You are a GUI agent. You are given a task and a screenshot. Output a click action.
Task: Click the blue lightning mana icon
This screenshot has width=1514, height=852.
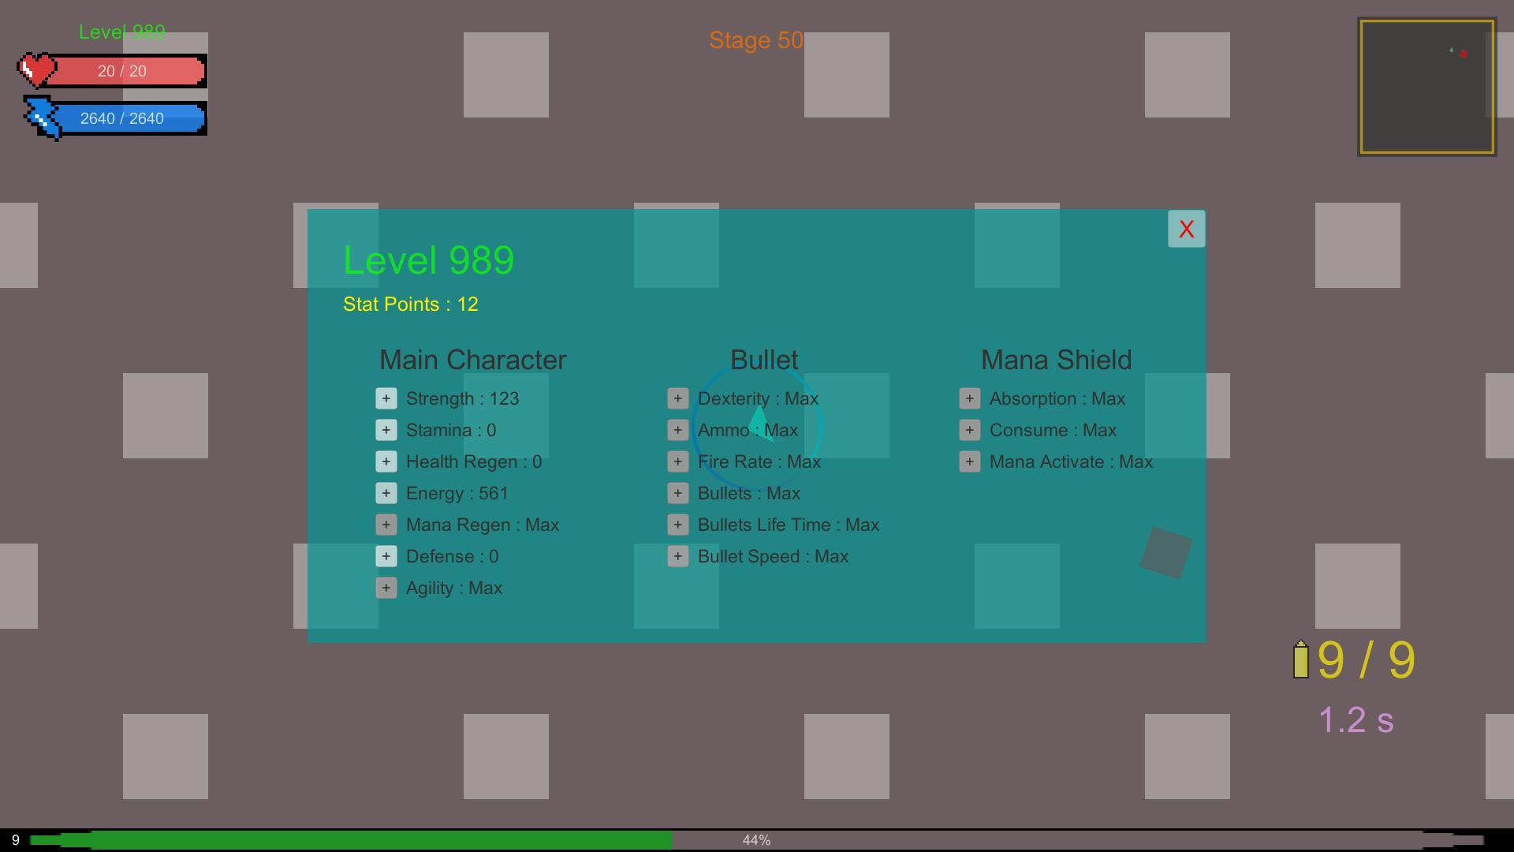pyautogui.click(x=43, y=118)
